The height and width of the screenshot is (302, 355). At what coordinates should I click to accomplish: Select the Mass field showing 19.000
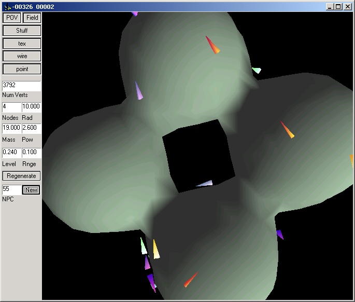point(11,128)
